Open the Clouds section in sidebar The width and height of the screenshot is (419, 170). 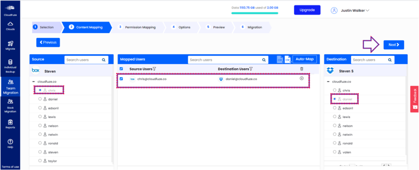pos(10,26)
